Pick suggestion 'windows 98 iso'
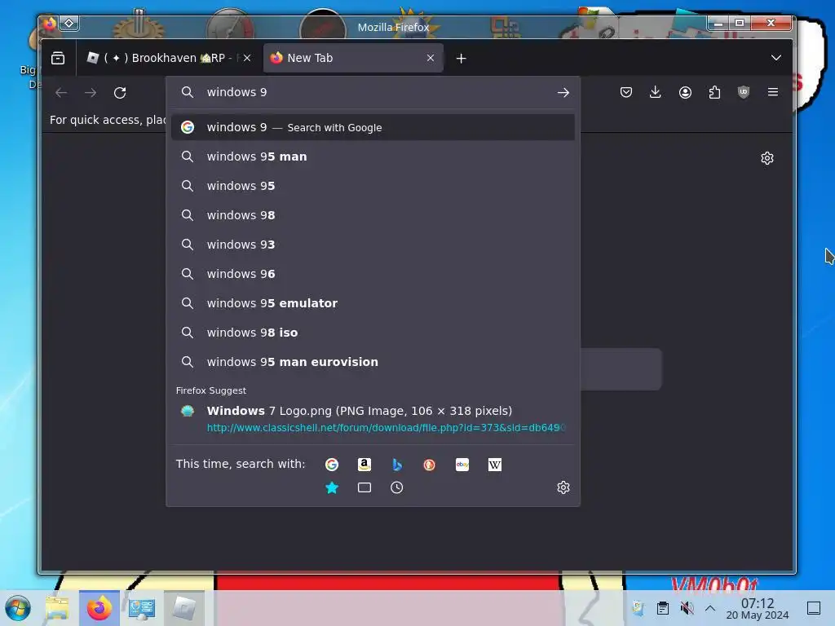The image size is (835, 626). pos(373,333)
